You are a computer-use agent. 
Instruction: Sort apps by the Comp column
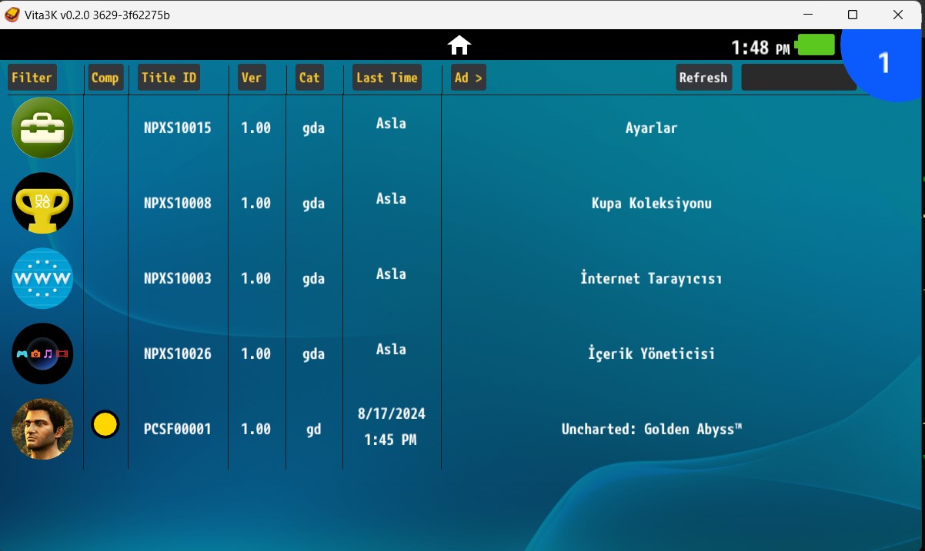105,78
